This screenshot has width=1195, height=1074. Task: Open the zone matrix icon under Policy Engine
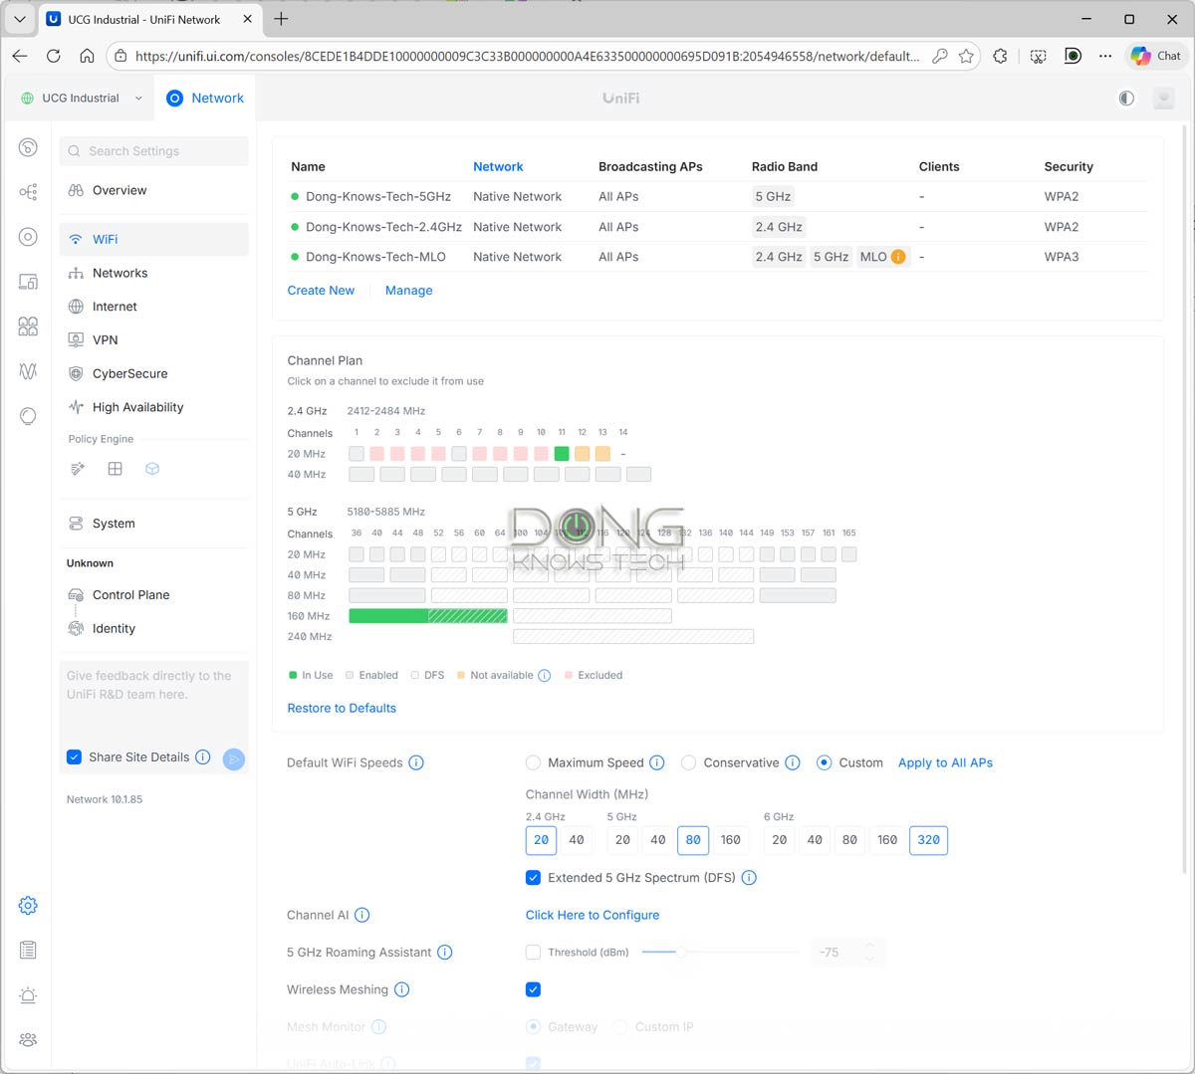point(115,468)
